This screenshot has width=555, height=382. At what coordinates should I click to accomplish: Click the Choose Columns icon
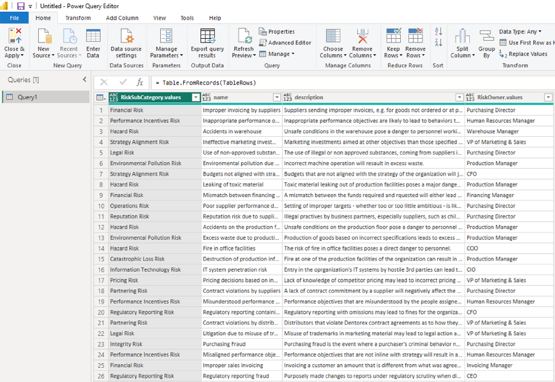(x=333, y=36)
